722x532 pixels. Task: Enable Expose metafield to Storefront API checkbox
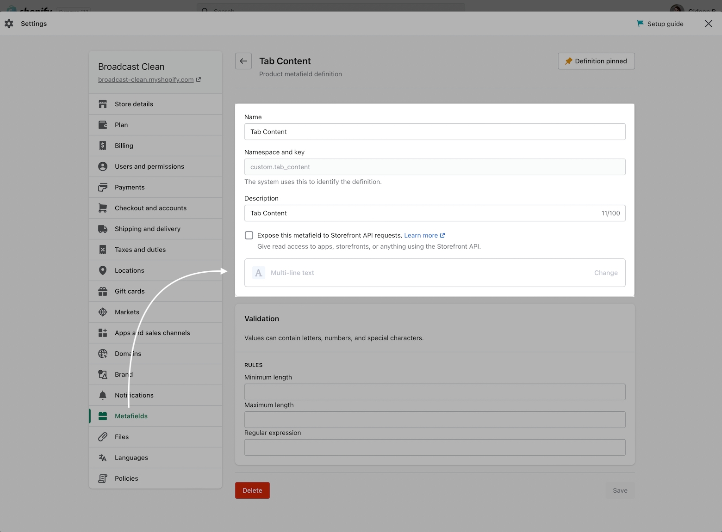click(x=249, y=235)
